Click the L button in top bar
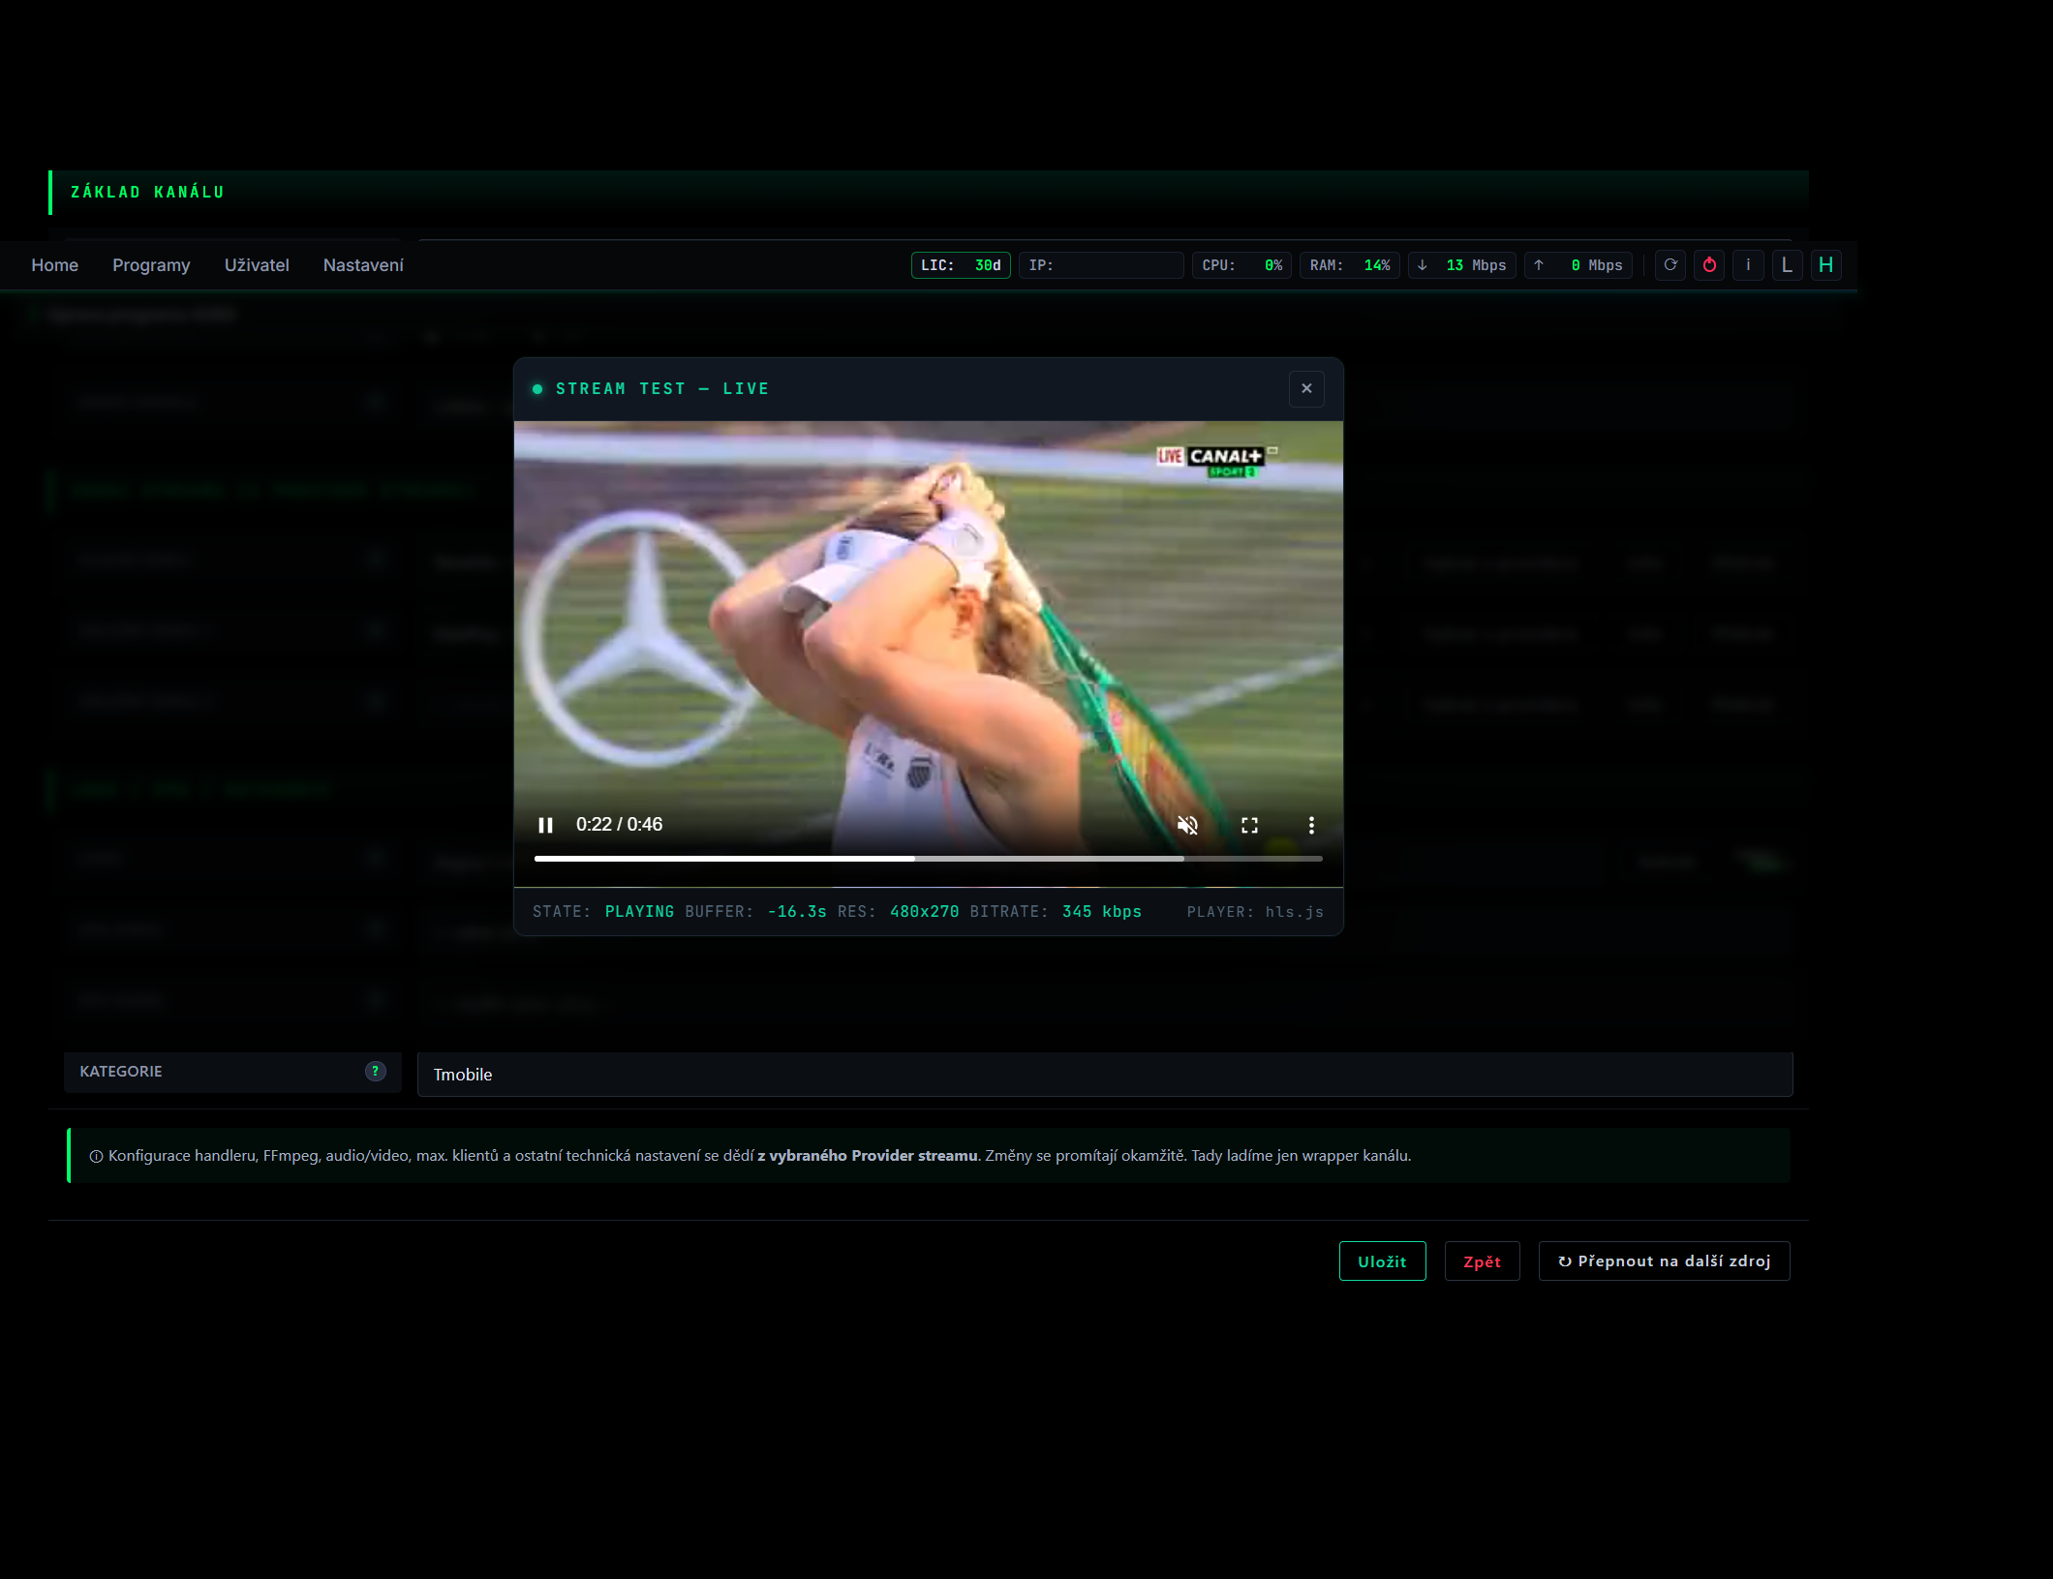The width and height of the screenshot is (2053, 1579). coord(1787,264)
